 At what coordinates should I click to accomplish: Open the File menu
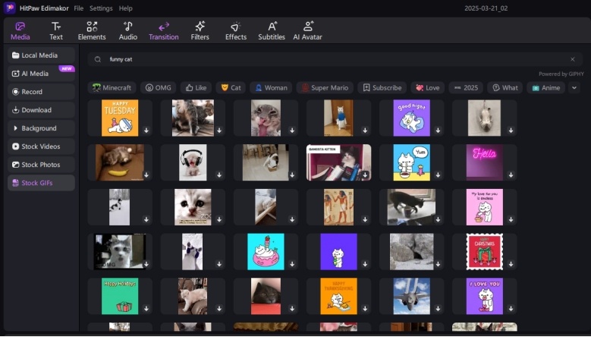[x=79, y=8]
